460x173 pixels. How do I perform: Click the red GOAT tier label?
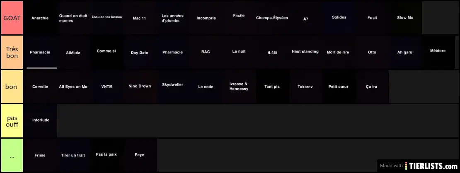click(x=12, y=18)
